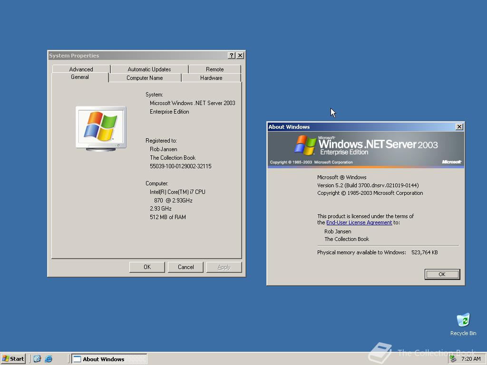This screenshot has height=365, width=487.
Task: Switch to the Automatic Updates tab
Action: coord(149,69)
